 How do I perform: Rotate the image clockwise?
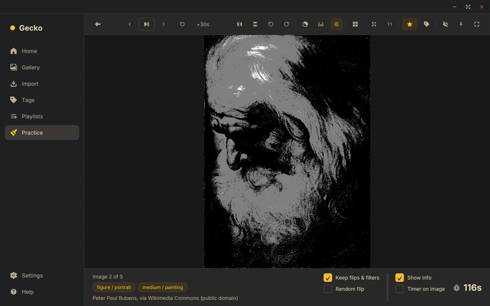pyautogui.click(x=287, y=24)
